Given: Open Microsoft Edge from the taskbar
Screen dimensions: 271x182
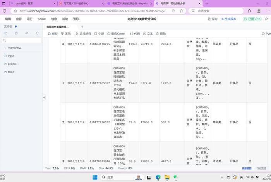Looking at the screenshot, I should click(x=158, y=177).
